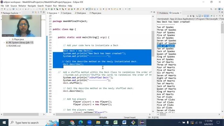Click Remove Launch X icon in Console

(190, 16)
